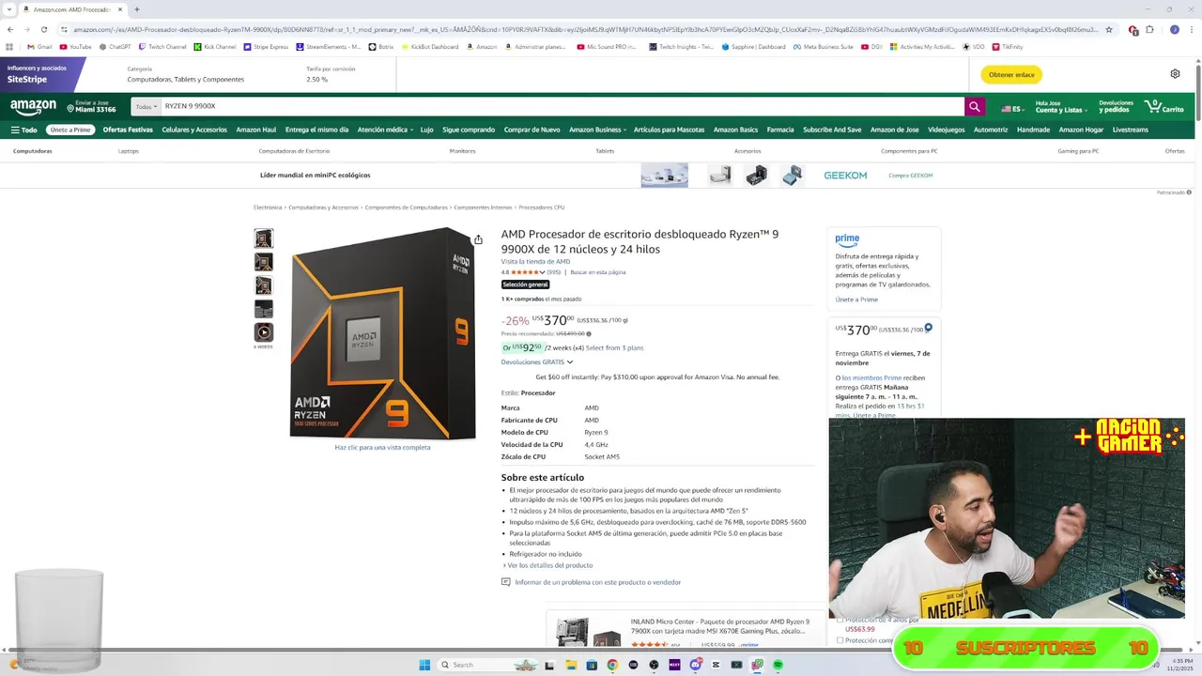The image size is (1202, 676).
Task: Open the Twitch Channel bookmark
Action: [162, 46]
